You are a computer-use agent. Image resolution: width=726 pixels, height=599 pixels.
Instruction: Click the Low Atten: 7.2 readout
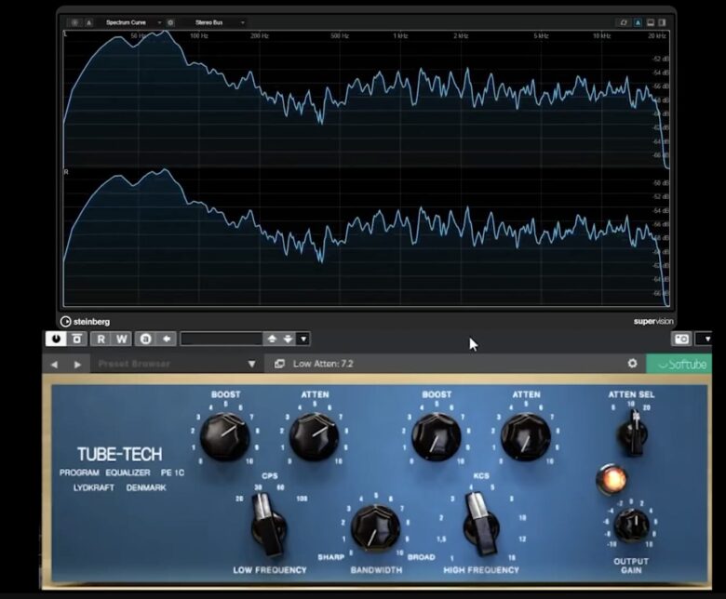[323, 364]
